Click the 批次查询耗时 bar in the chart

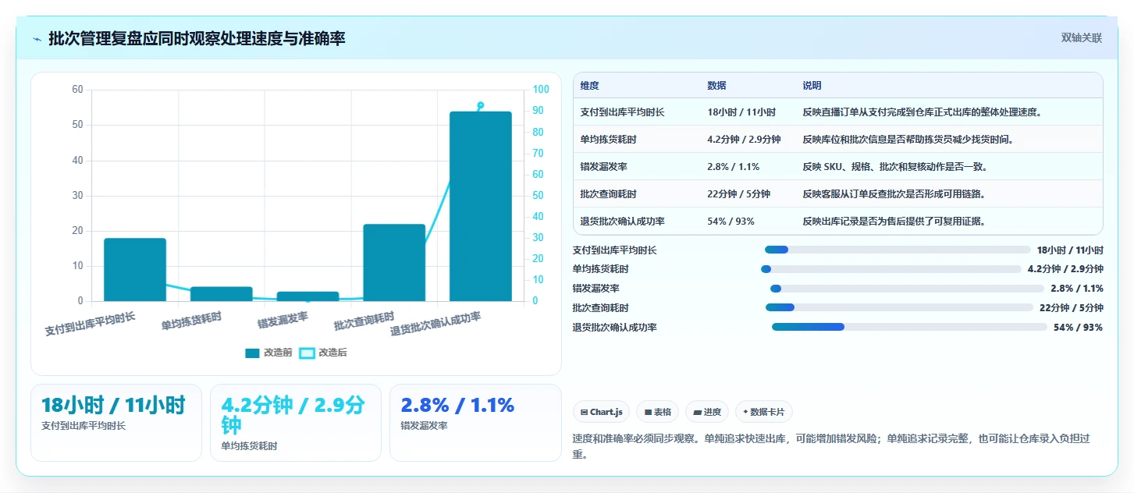[x=394, y=263]
